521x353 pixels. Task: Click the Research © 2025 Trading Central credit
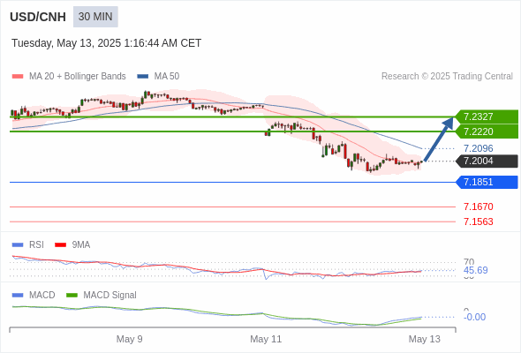[447, 77]
